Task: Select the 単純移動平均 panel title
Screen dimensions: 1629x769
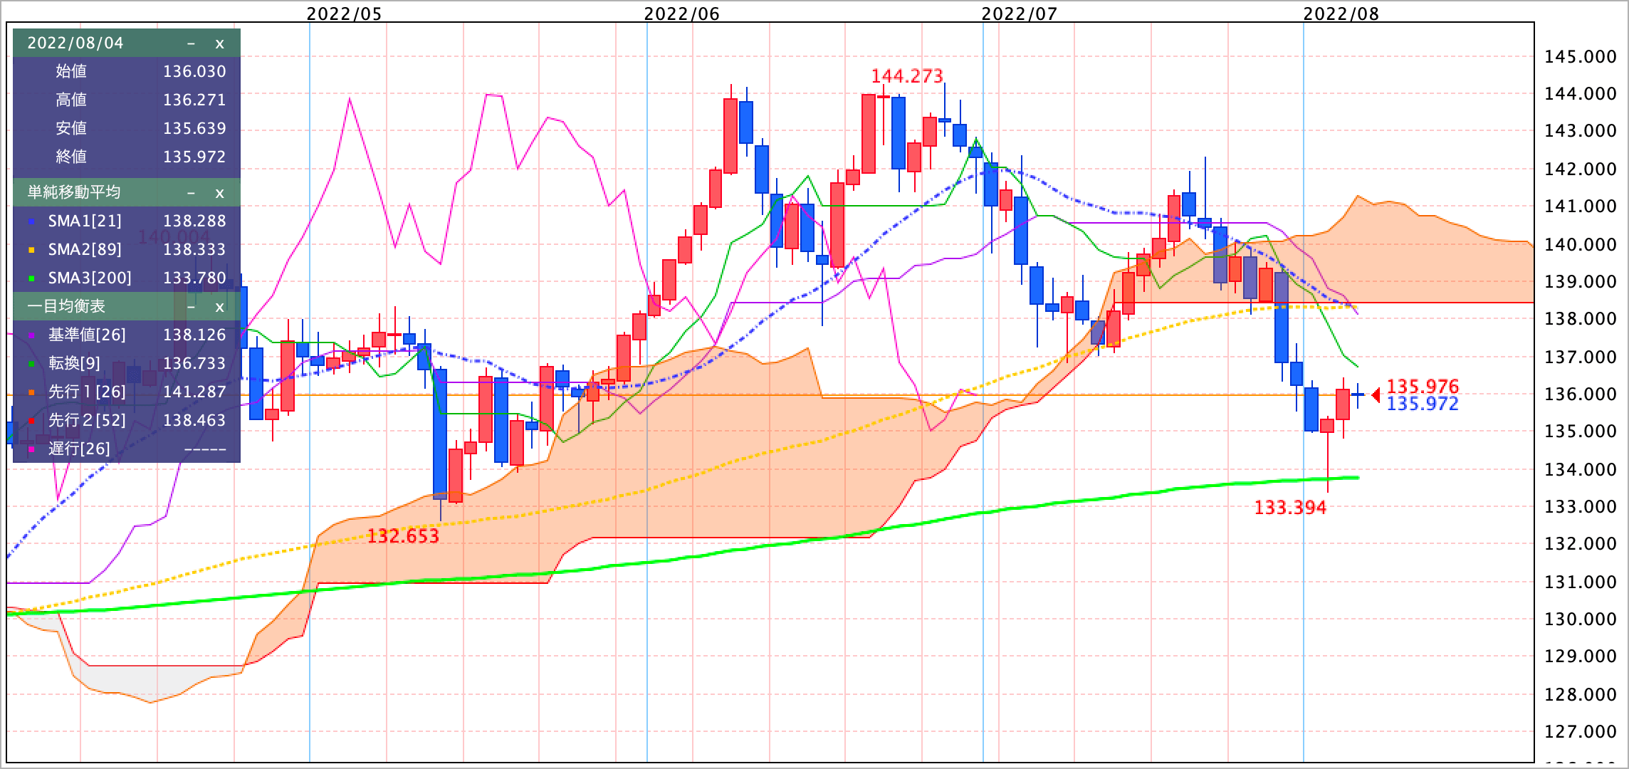Action: coord(74,192)
